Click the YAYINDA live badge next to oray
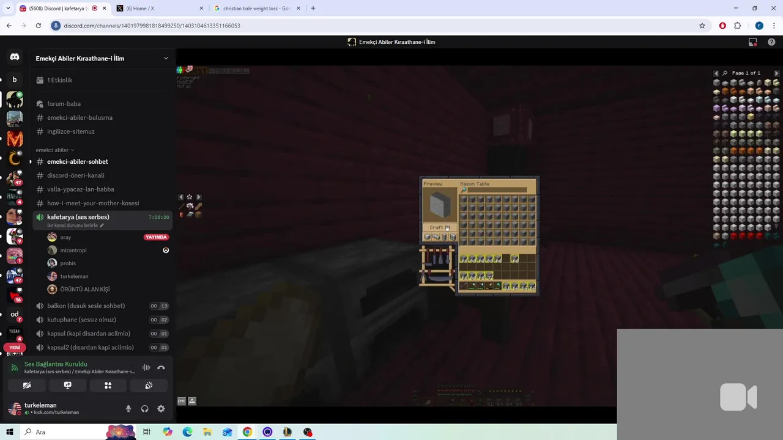Image resolution: width=783 pixels, height=440 pixels. point(156,237)
